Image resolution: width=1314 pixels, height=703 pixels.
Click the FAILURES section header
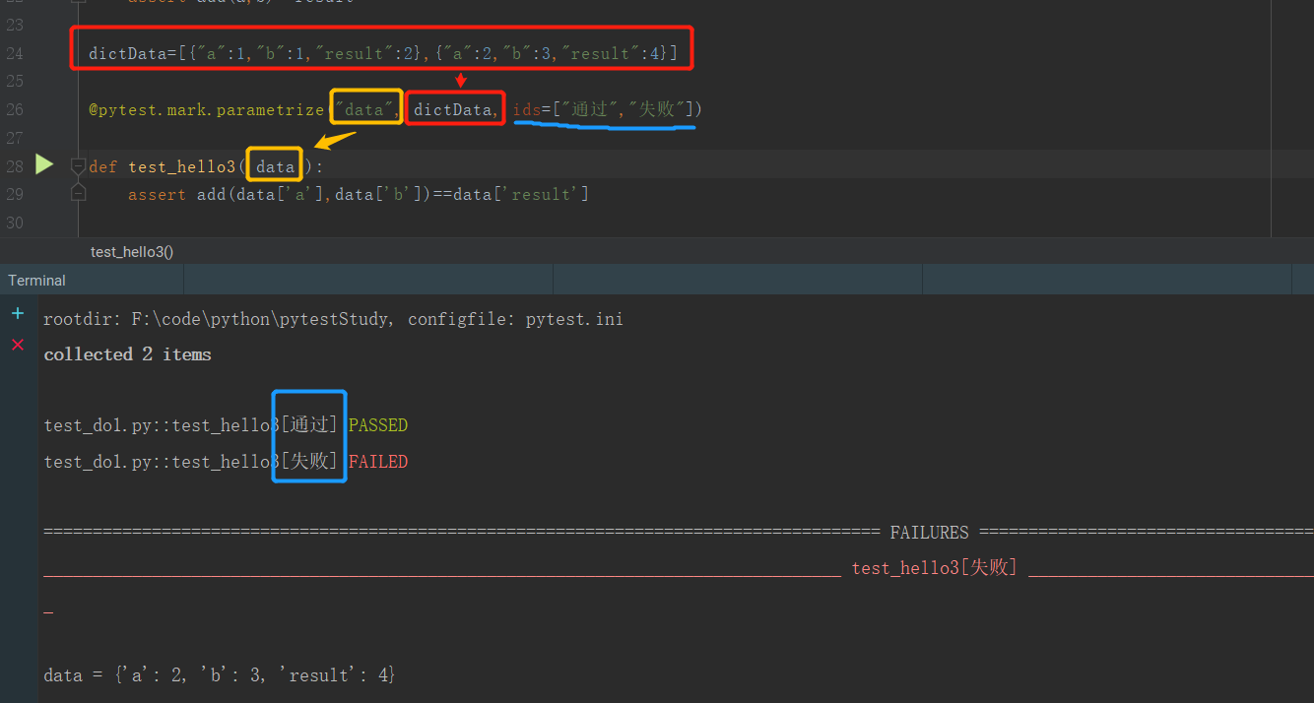tap(929, 533)
